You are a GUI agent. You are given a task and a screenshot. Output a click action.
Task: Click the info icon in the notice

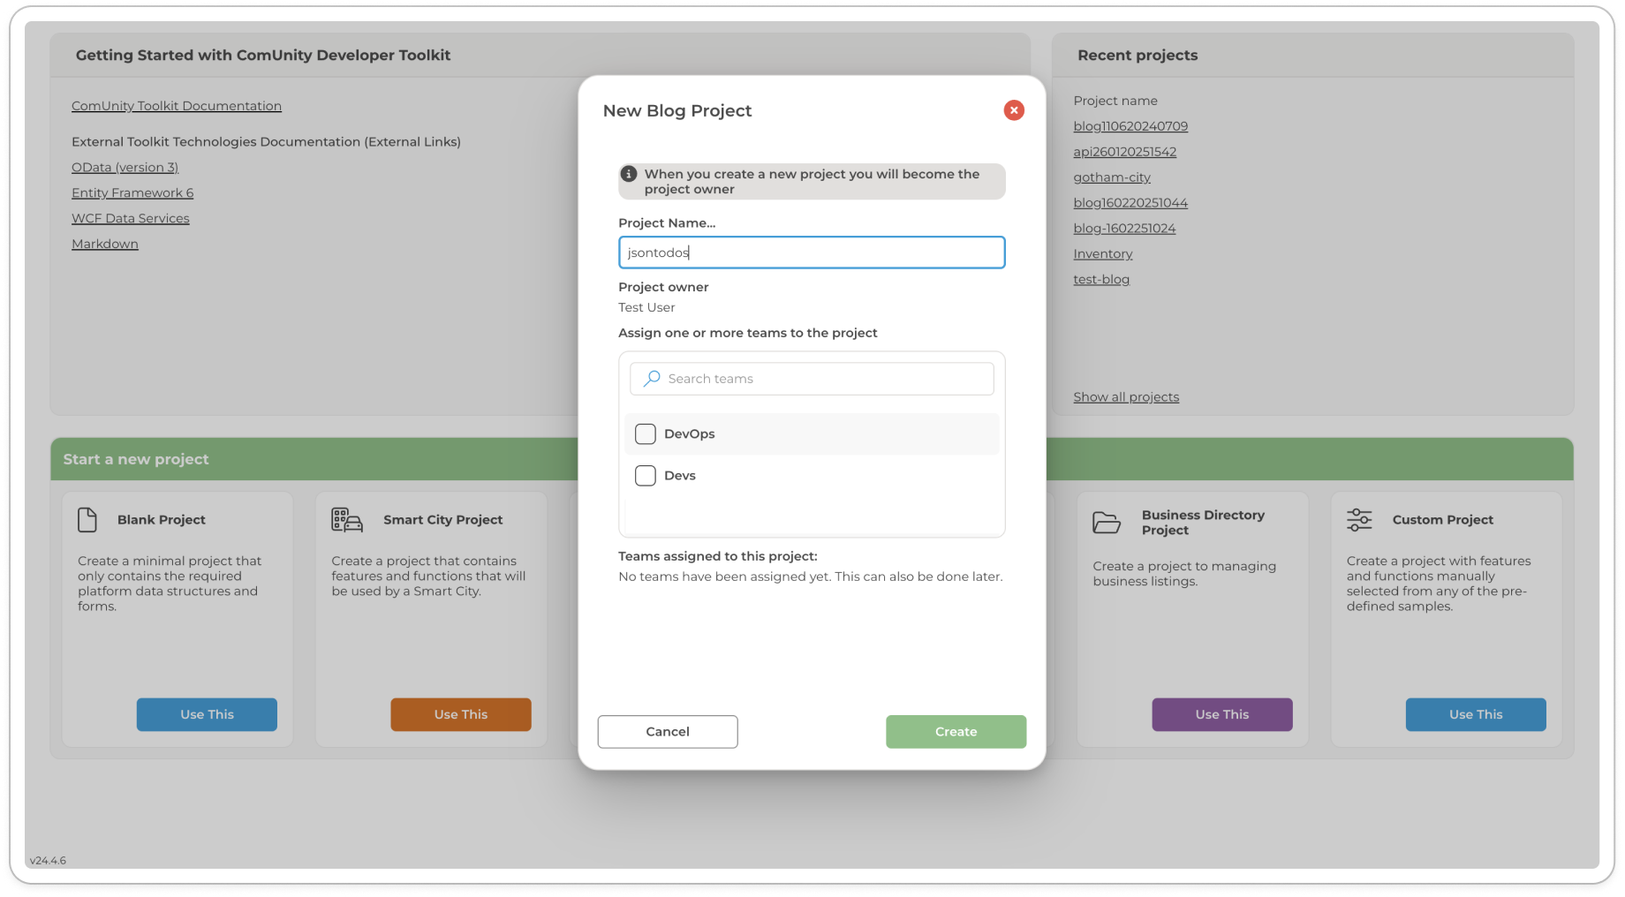coord(629,174)
